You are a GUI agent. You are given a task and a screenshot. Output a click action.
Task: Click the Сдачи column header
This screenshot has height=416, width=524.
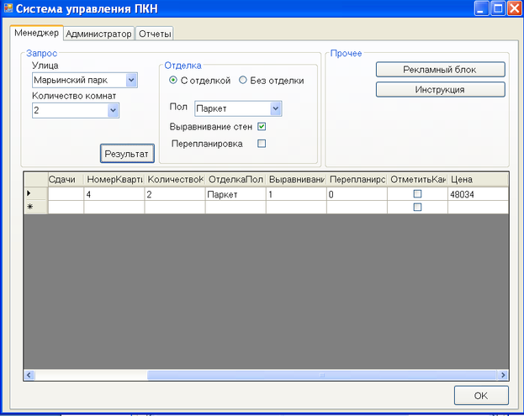pos(66,180)
